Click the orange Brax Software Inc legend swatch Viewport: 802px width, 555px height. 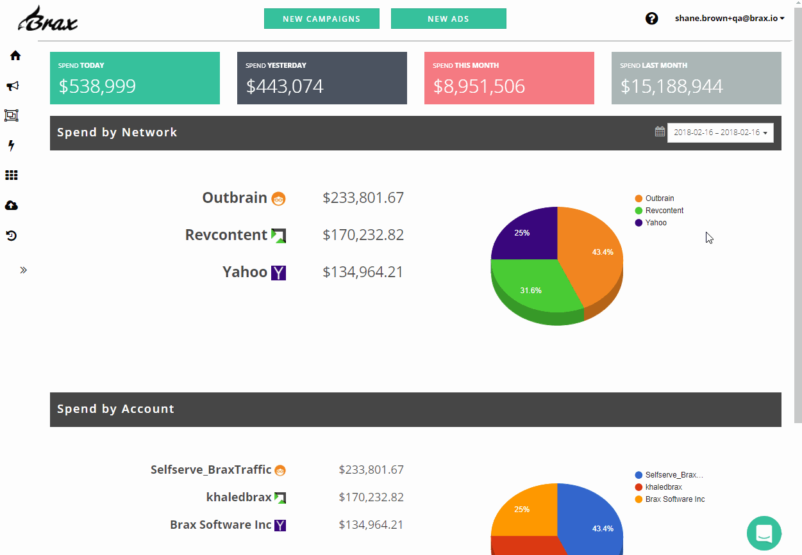click(x=639, y=499)
